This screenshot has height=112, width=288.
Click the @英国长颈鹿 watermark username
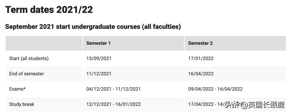[x=262, y=105]
